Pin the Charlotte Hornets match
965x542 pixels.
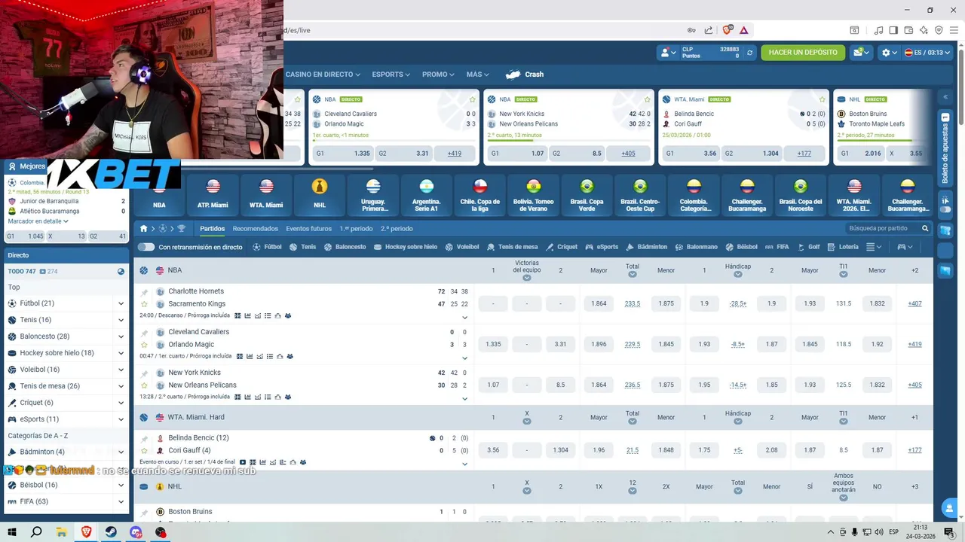pyautogui.click(x=144, y=291)
